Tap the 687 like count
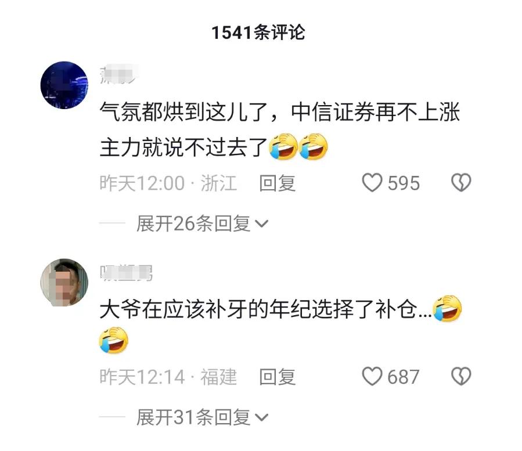The width and height of the screenshot is (522, 451). coord(404,377)
